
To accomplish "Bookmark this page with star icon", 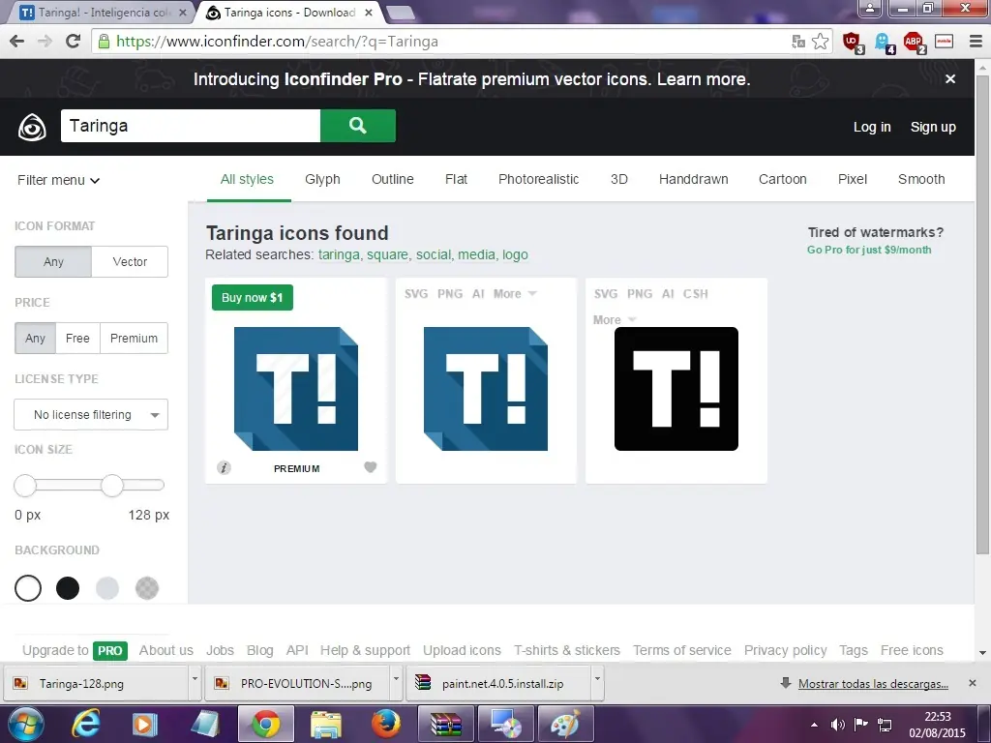I will pos(821,42).
